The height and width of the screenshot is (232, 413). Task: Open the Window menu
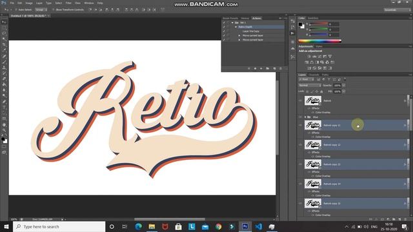[89, 3]
